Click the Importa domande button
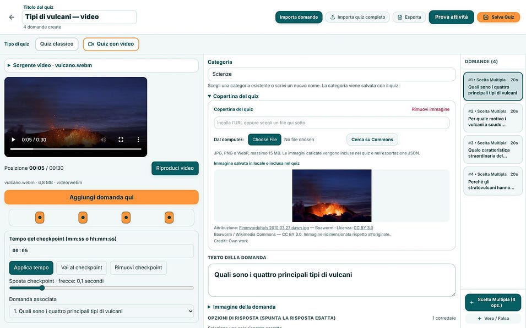Viewport: 526px width, 328px height. 299,17
